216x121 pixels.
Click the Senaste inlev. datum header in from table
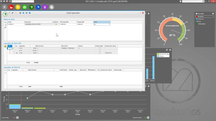pos(111,46)
